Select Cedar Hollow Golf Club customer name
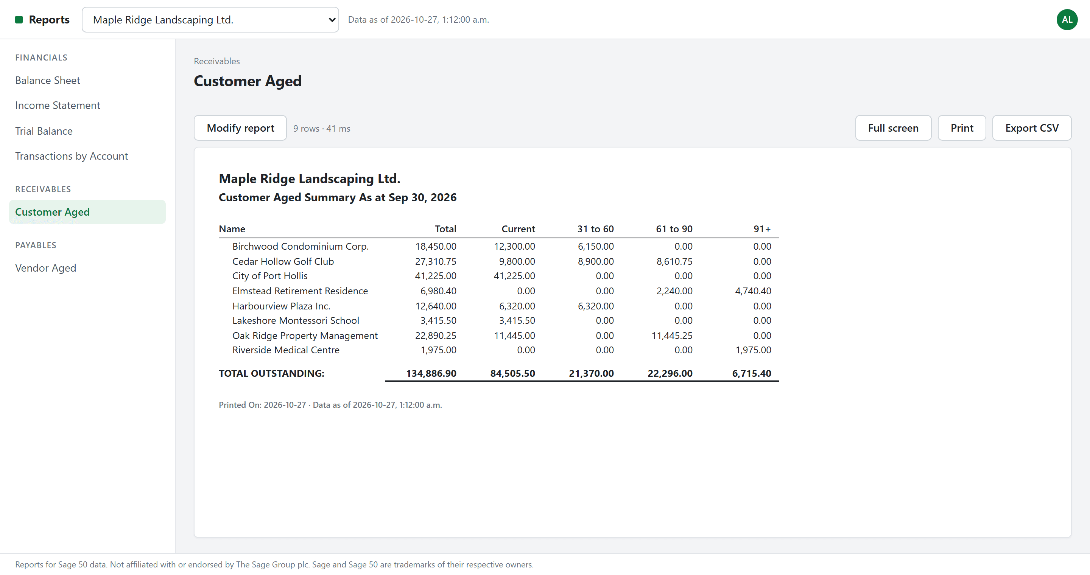Screen dimensions: 1090x575 (283, 261)
